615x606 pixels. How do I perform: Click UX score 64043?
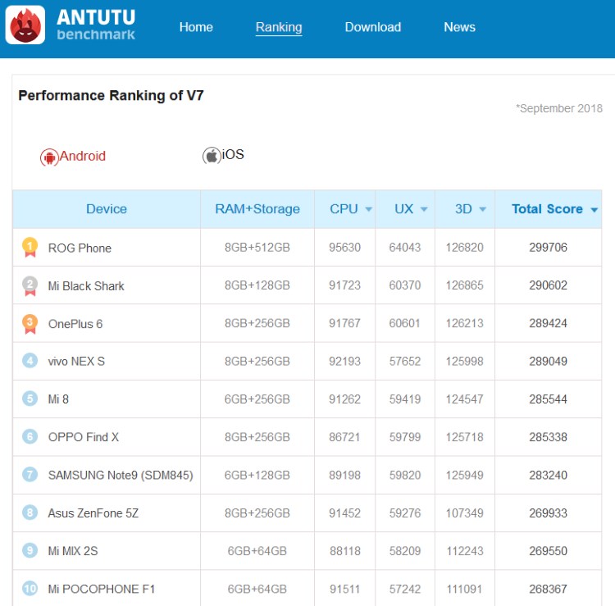405,247
